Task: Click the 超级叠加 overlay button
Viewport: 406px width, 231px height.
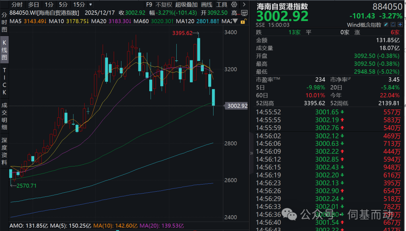Action: pyautogui.click(x=186, y=4)
